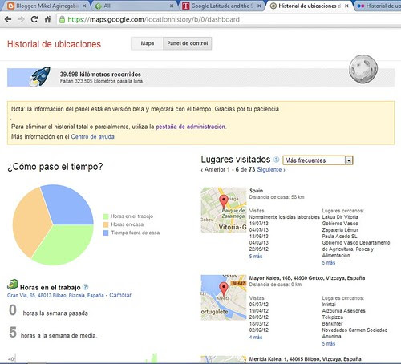This screenshot has width=401, height=364.
Task: Click the 39.598 kilómetros recorridos text
Action: click(100, 74)
